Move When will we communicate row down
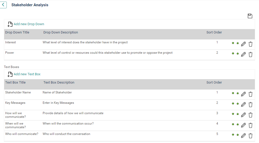Image resolution: width=259 pixels, height=143 pixels. 233,125
